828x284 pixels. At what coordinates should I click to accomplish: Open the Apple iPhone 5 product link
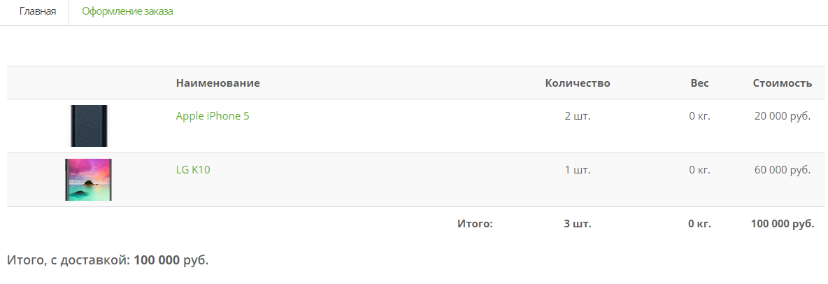pos(213,116)
